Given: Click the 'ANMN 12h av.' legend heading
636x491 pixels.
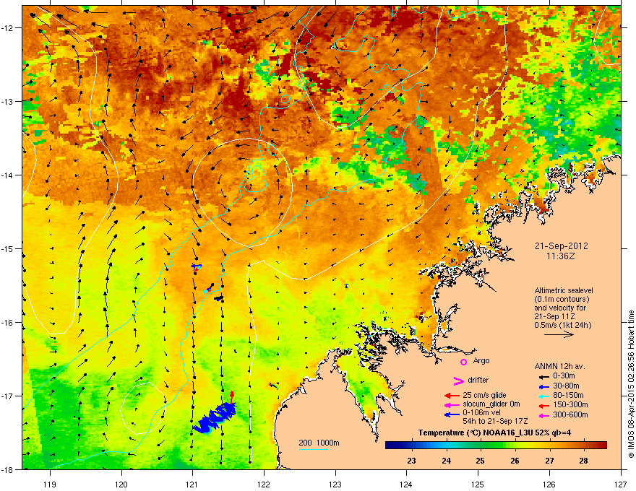Looking at the screenshot, I should pyautogui.click(x=559, y=366).
